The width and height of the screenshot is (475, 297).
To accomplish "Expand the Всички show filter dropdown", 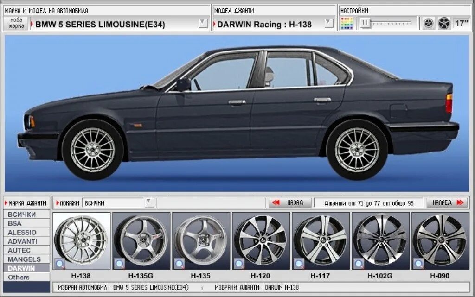I will click(149, 202).
